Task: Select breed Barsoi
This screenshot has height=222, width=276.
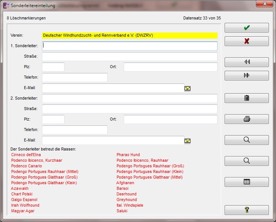Action: (x=122, y=188)
